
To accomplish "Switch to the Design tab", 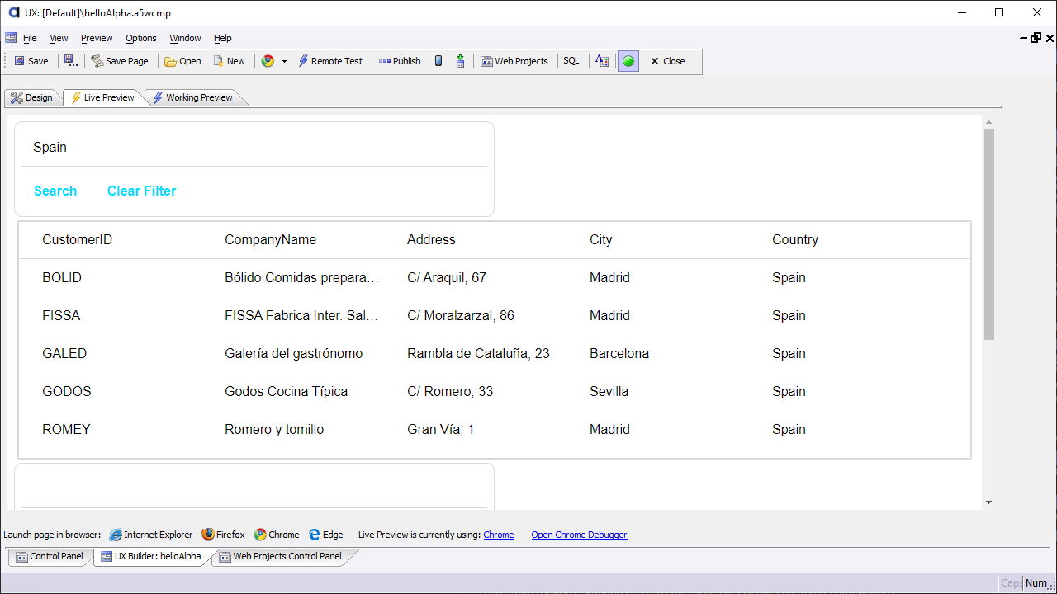I will 31,97.
